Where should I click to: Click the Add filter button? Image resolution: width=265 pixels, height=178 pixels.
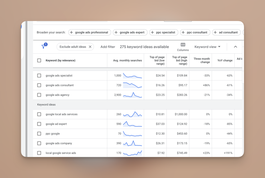[x=108, y=47]
